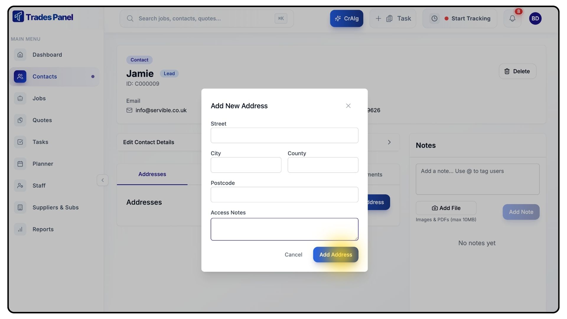Collapse the sidebar with the chevron
Image resolution: width=567 pixels, height=319 pixels.
102,180
